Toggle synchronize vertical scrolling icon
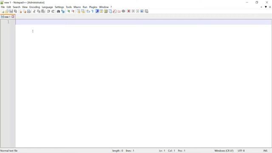 coord(78,11)
